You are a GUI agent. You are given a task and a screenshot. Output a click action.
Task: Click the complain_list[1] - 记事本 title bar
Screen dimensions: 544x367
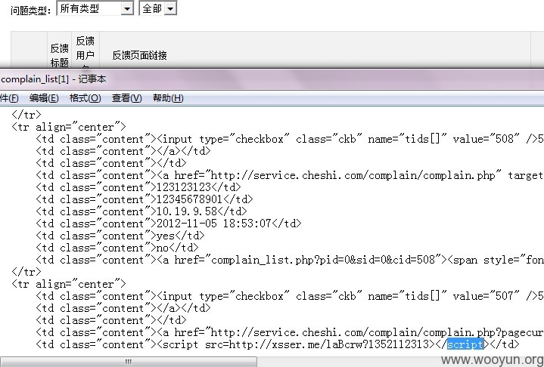(x=272, y=79)
